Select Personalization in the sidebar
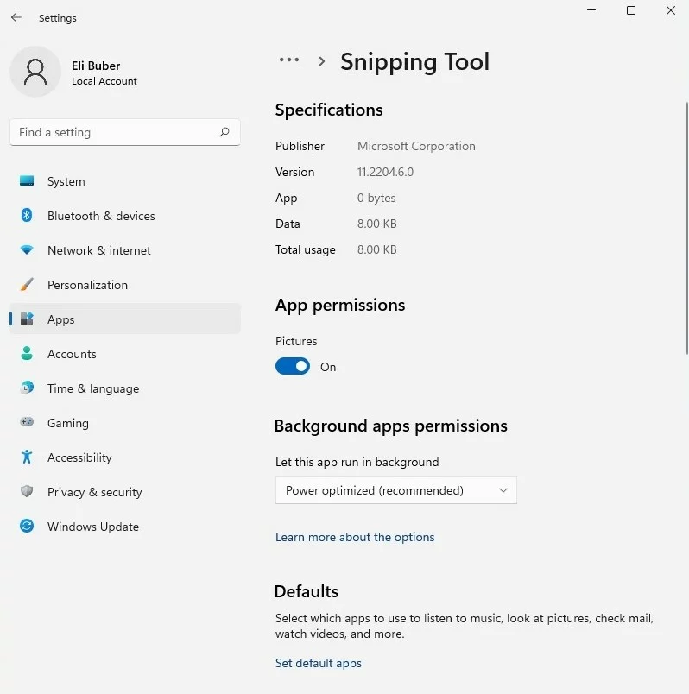This screenshot has width=689, height=694. [x=125, y=285]
